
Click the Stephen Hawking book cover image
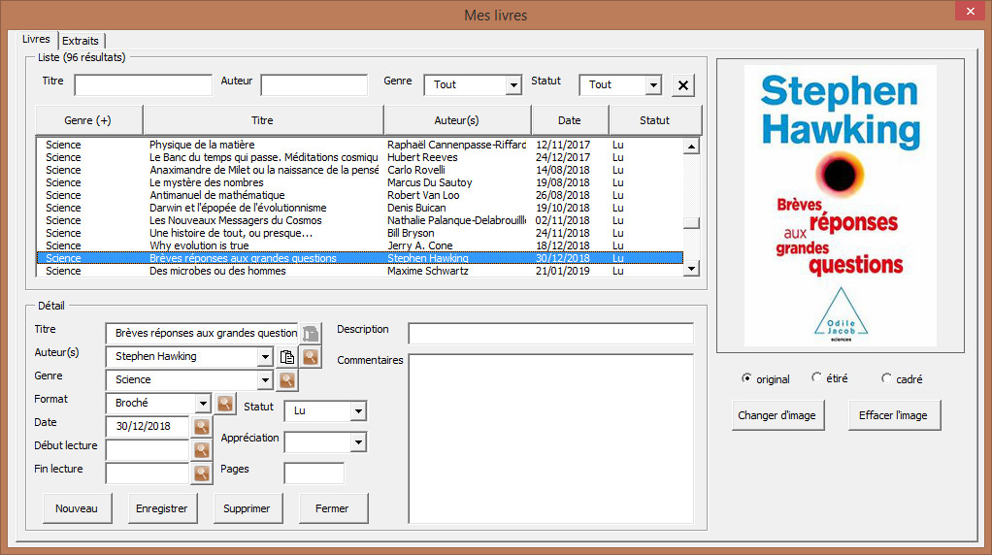[841, 206]
